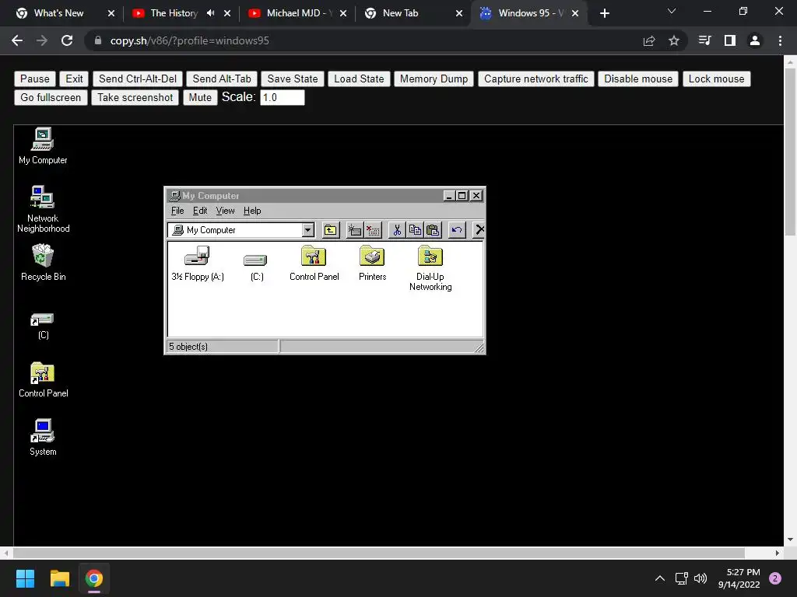
Task: Open the Edit menu in My Computer
Action: [x=200, y=211]
